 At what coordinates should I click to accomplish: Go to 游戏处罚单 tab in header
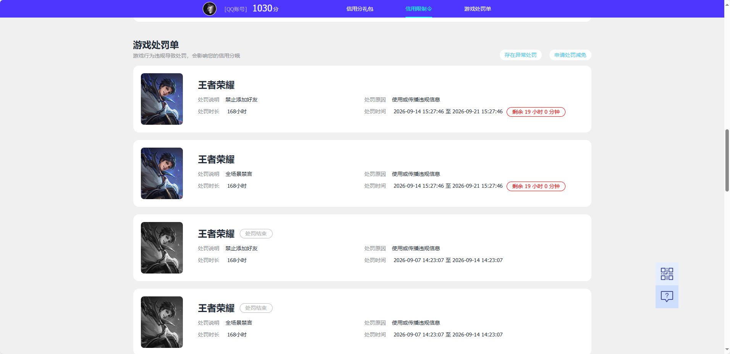[478, 9]
